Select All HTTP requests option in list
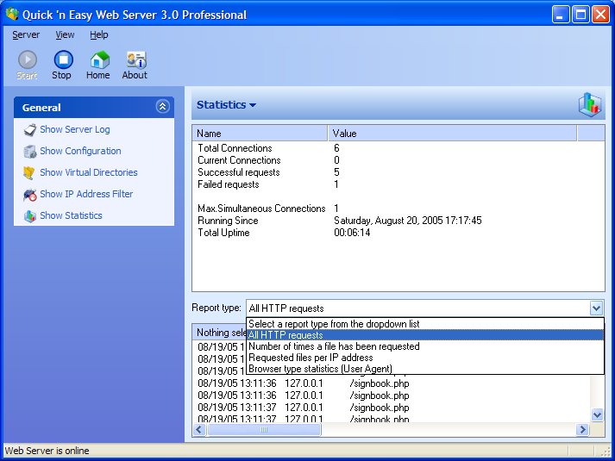The height and width of the screenshot is (461, 615). tap(425, 335)
